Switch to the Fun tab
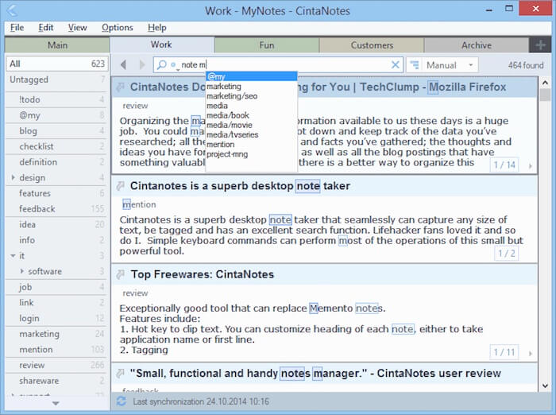 click(x=267, y=45)
